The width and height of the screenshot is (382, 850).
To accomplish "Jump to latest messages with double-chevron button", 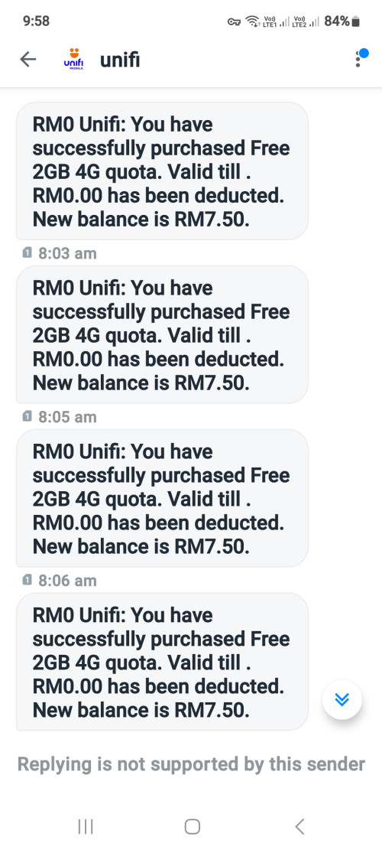I will coord(342,700).
